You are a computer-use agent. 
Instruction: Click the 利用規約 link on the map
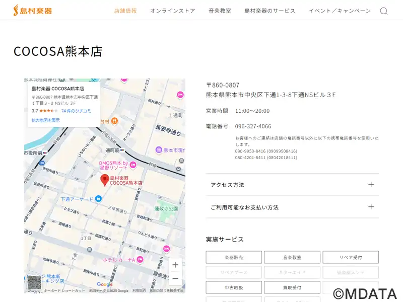(139, 290)
